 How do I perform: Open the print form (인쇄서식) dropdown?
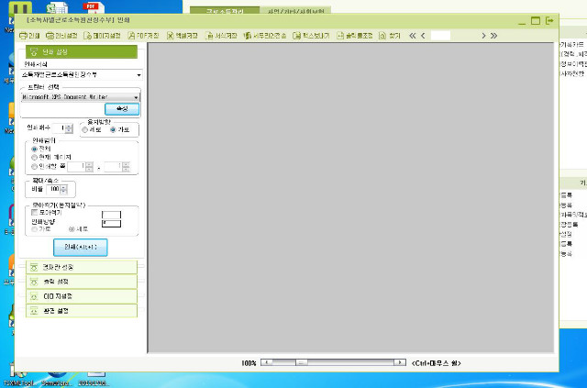(138, 74)
